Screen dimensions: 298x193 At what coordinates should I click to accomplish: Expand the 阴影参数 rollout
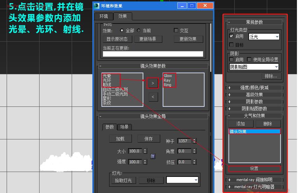(255, 102)
